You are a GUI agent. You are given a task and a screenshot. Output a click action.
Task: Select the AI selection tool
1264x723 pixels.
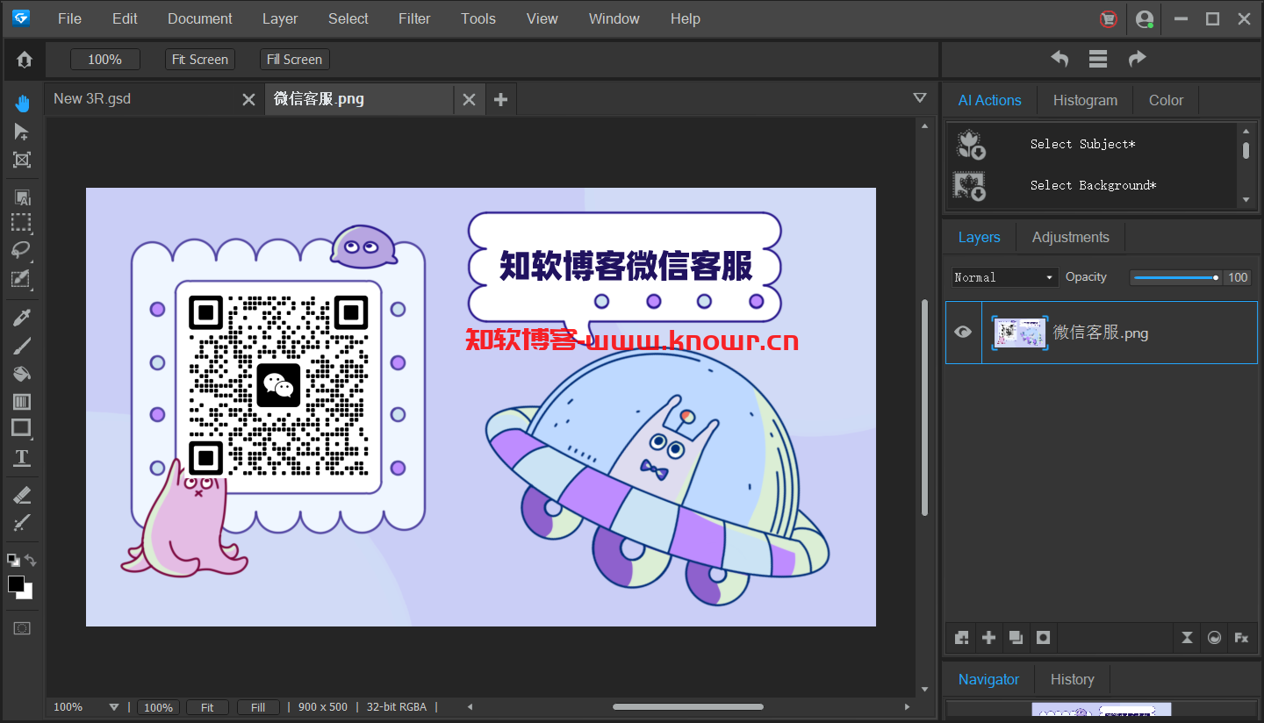[x=22, y=197]
